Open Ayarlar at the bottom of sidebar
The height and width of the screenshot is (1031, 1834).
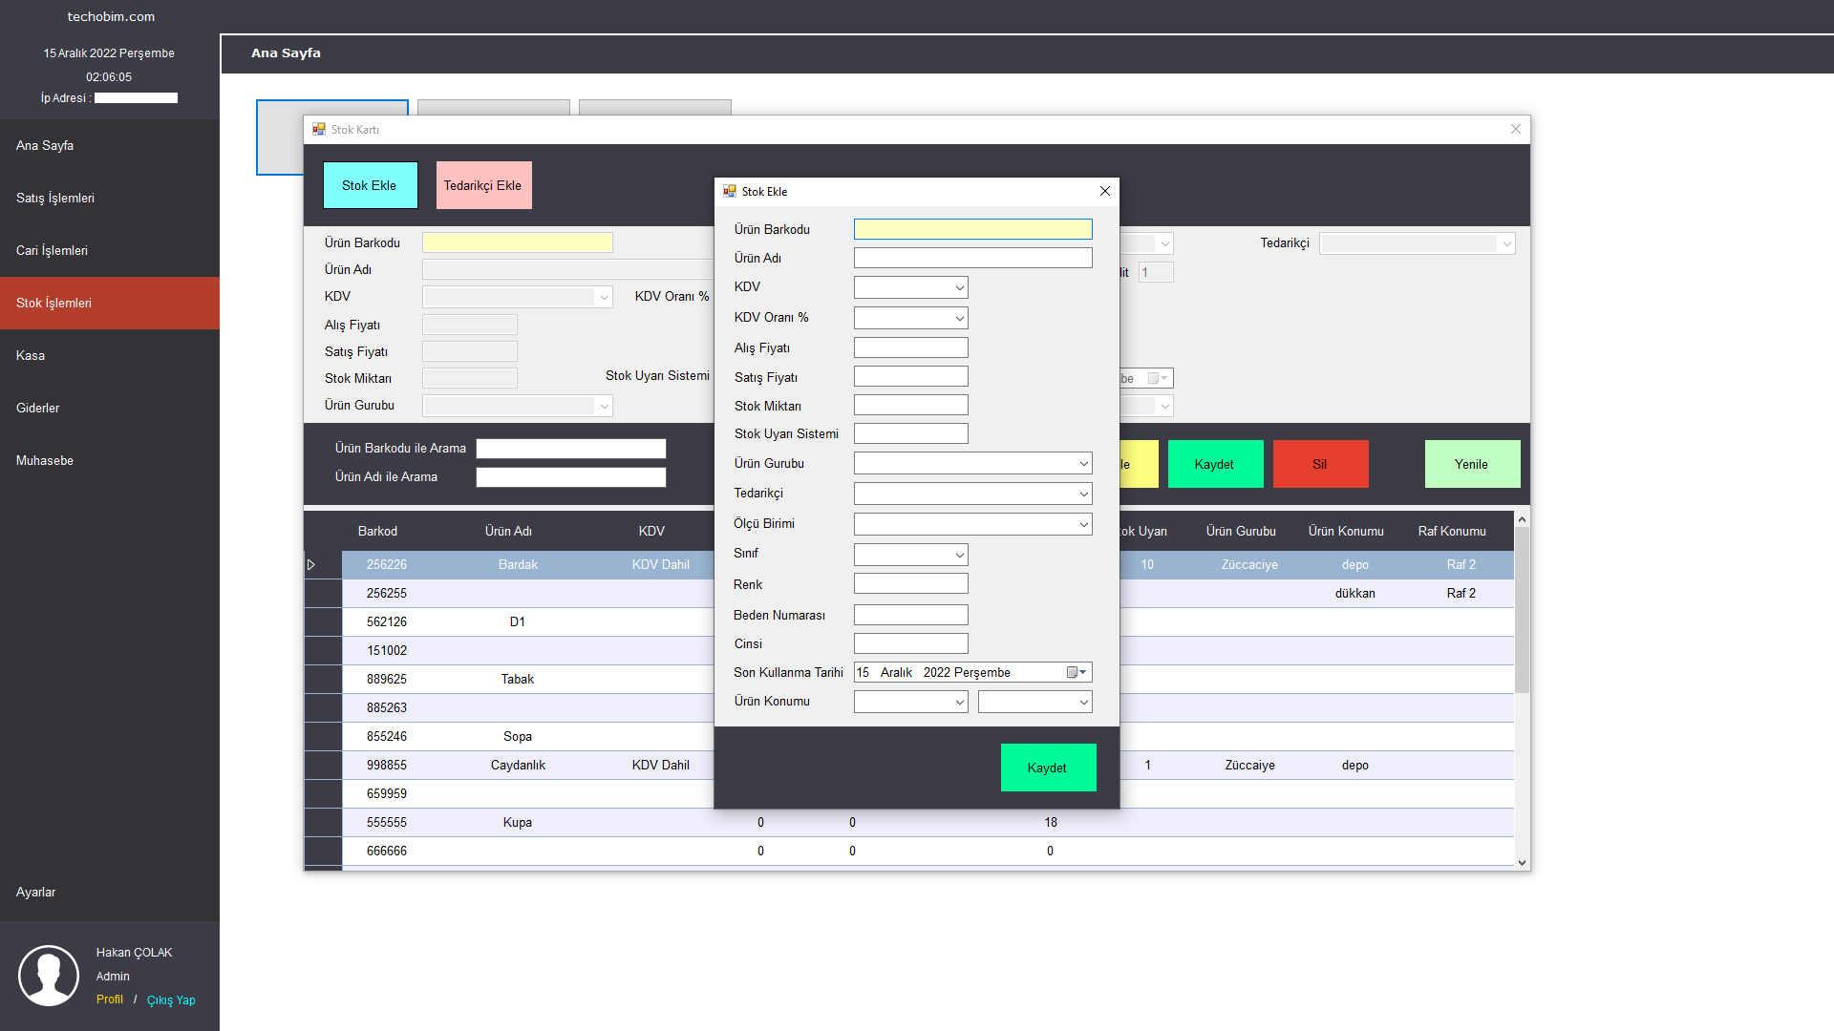coord(36,892)
